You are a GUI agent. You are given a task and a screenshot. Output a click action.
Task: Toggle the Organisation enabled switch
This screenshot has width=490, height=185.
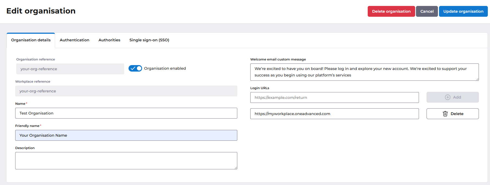pos(135,68)
